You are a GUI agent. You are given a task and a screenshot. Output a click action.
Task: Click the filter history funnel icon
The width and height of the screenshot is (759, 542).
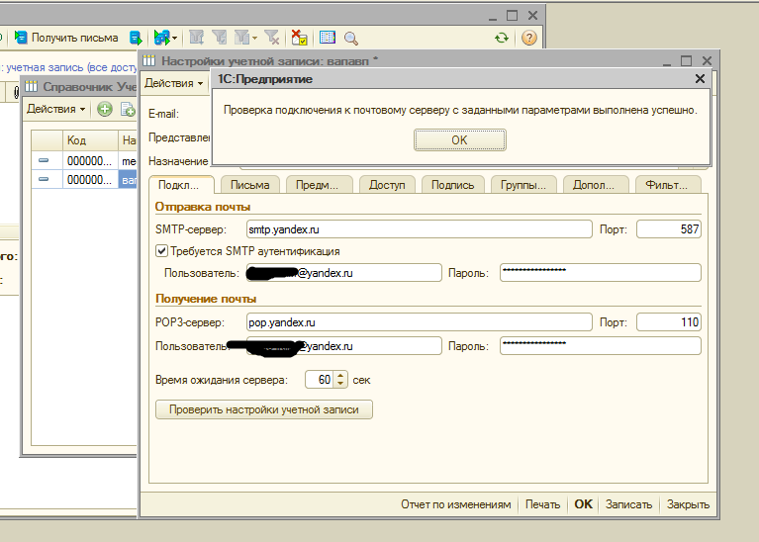point(241,38)
